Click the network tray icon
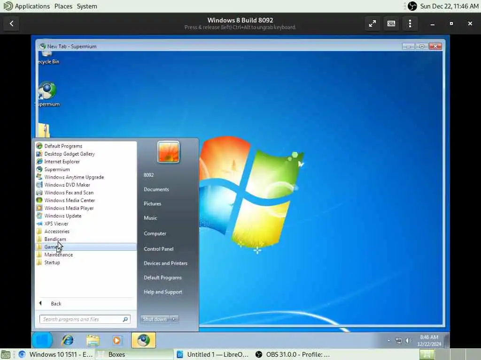The width and height of the screenshot is (481, 360). [398, 340]
